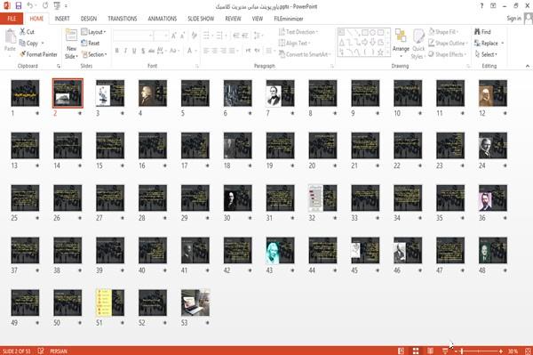
Task: Reset the slide layout
Action: coord(91,44)
